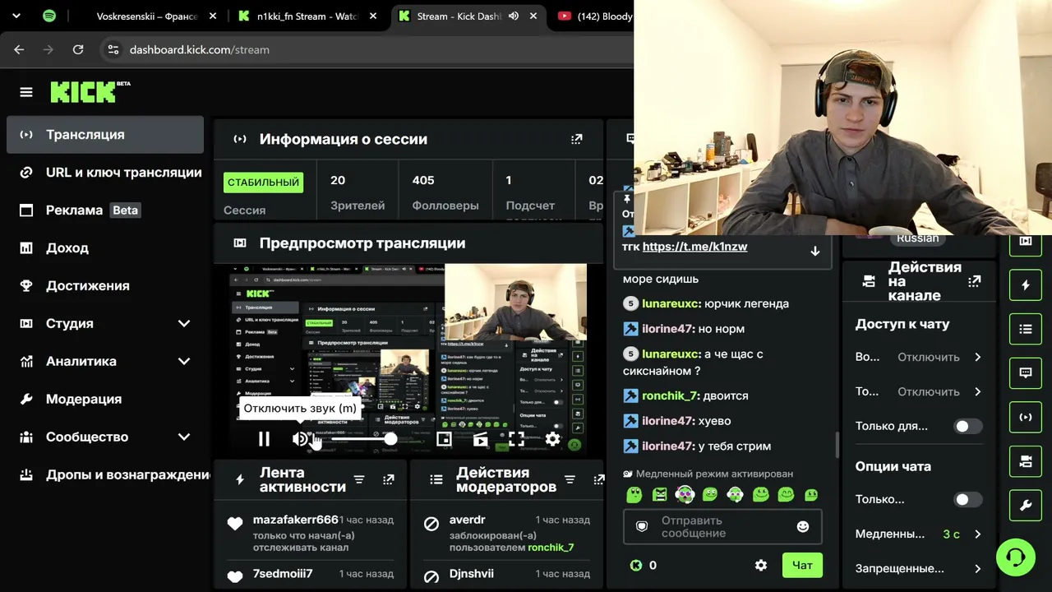Pop out the Действия на канале panel
The width and height of the screenshot is (1052, 592).
[975, 281]
